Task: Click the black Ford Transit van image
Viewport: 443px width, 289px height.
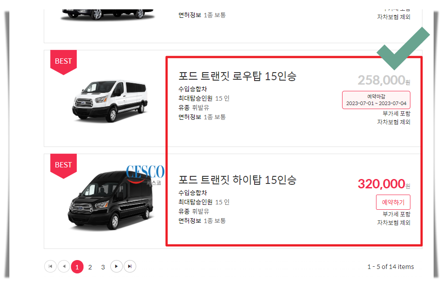Action: 111,200
